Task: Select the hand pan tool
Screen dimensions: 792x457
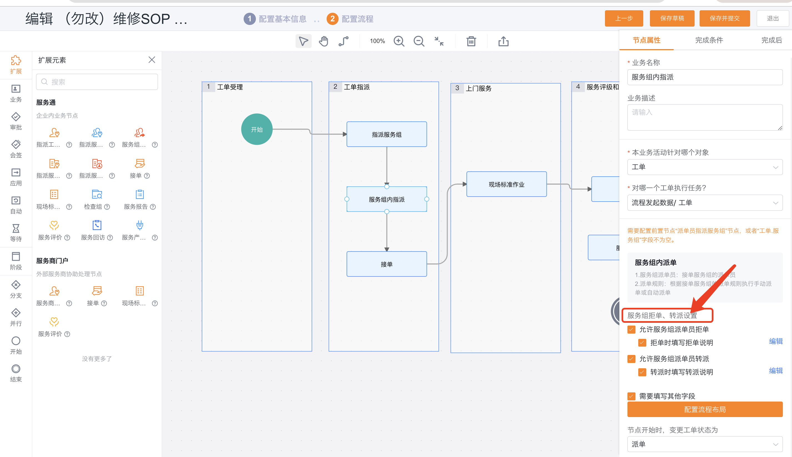Action: tap(324, 41)
